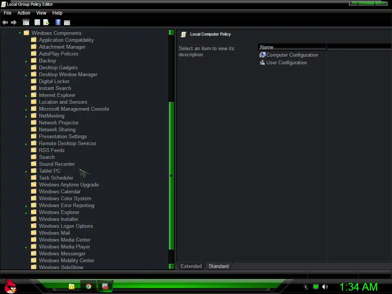Click the Export List toolbar icon
The image size is (392, 294).
pos(46,23)
